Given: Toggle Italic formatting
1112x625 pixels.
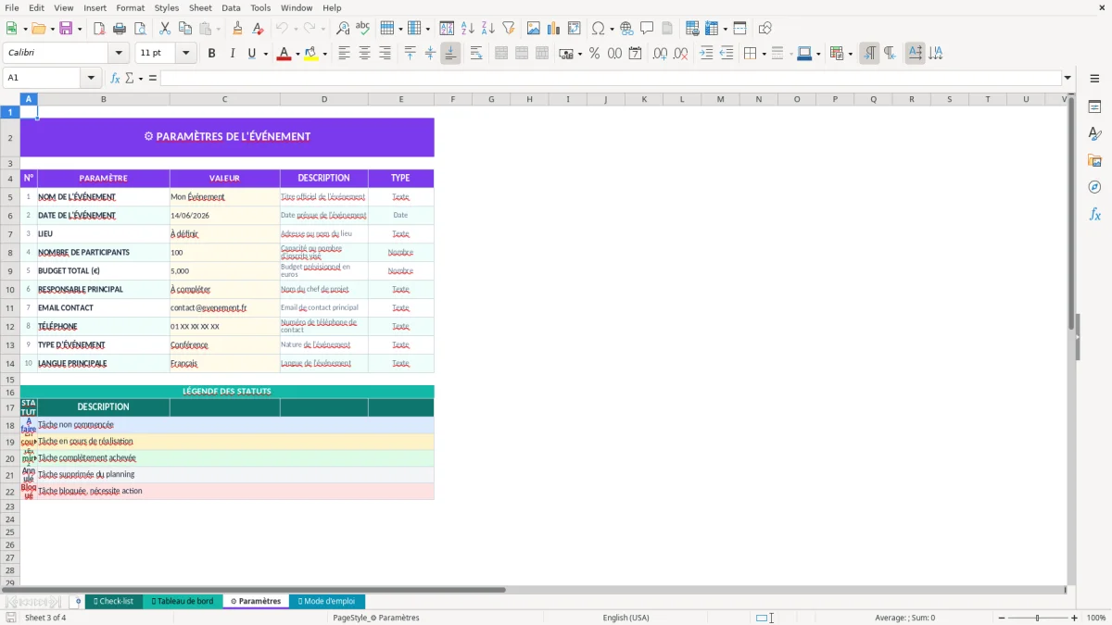Looking at the screenshot, I should click(232, 54).
